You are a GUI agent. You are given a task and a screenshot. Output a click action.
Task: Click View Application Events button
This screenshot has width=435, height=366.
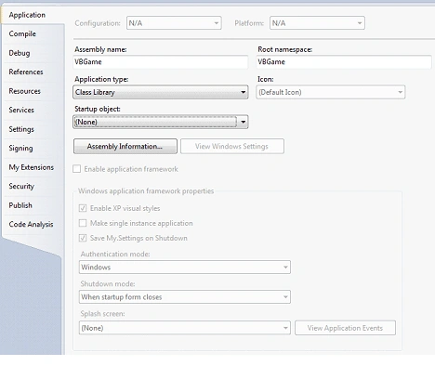345,328
